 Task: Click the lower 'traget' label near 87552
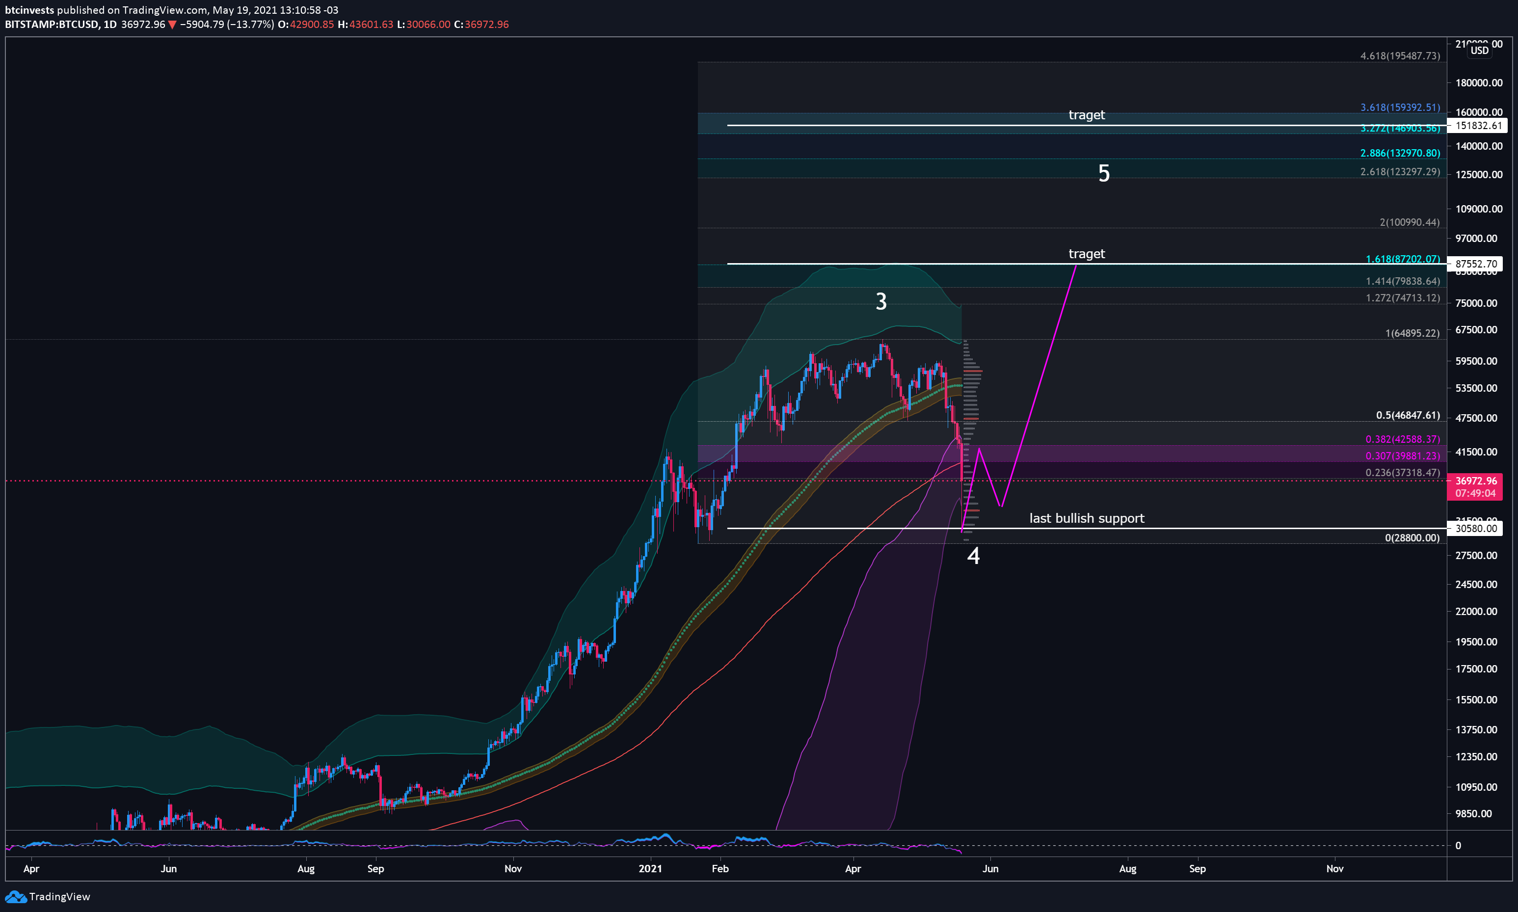(1086, 254)
